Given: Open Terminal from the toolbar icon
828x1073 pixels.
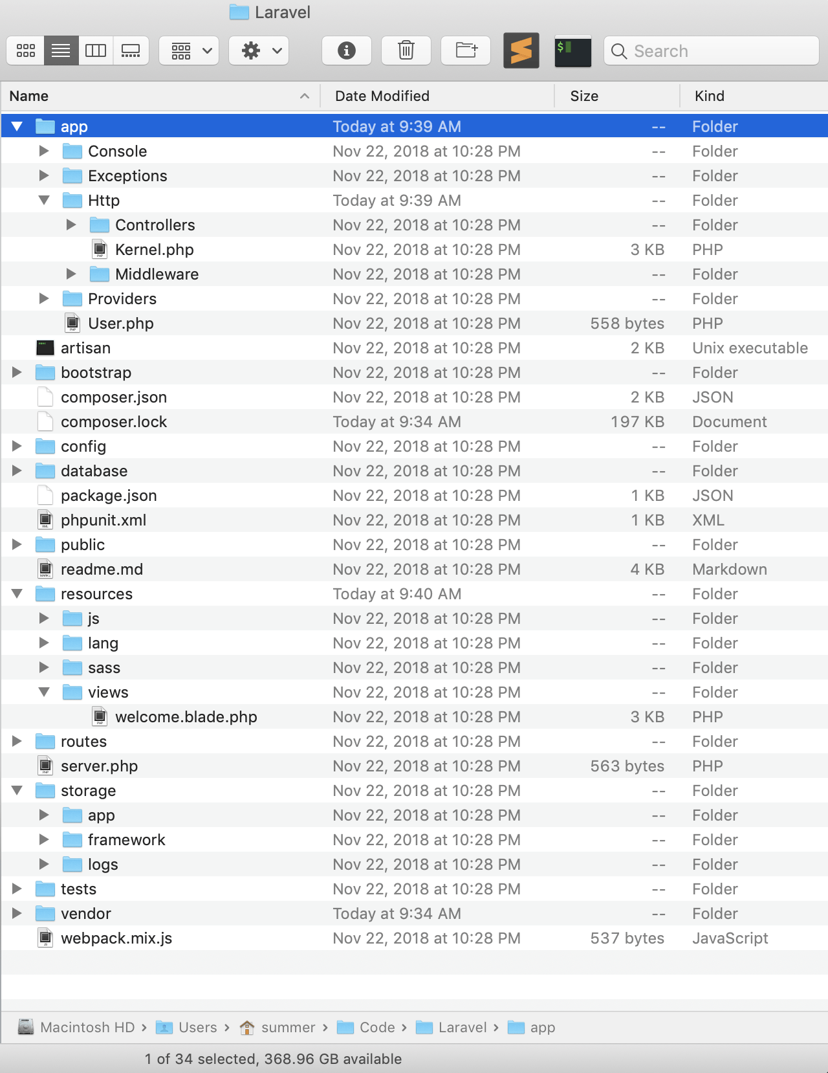Looking at the screenshot, I should point(573,50).
